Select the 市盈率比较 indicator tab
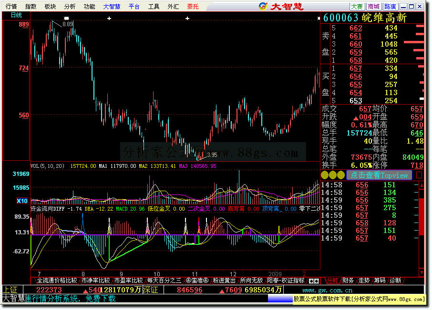This screenshot has height=310, width=432. point(128,281)
